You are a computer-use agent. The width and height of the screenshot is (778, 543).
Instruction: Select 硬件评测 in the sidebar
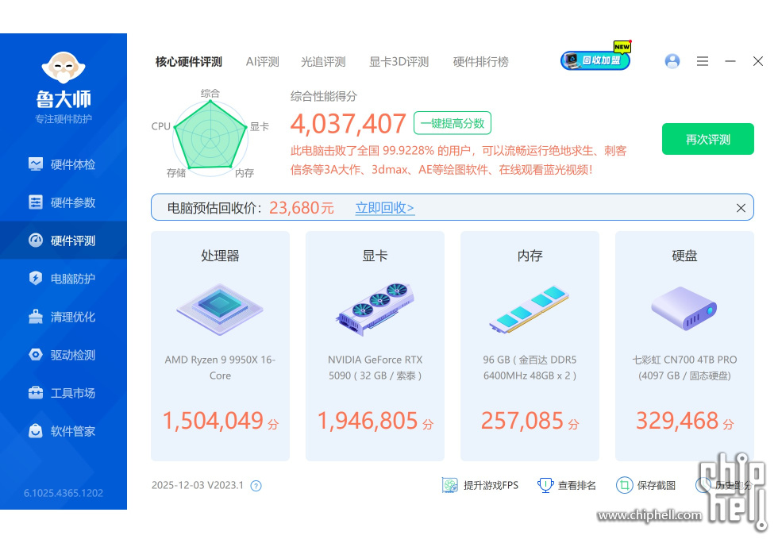[63, 241]
